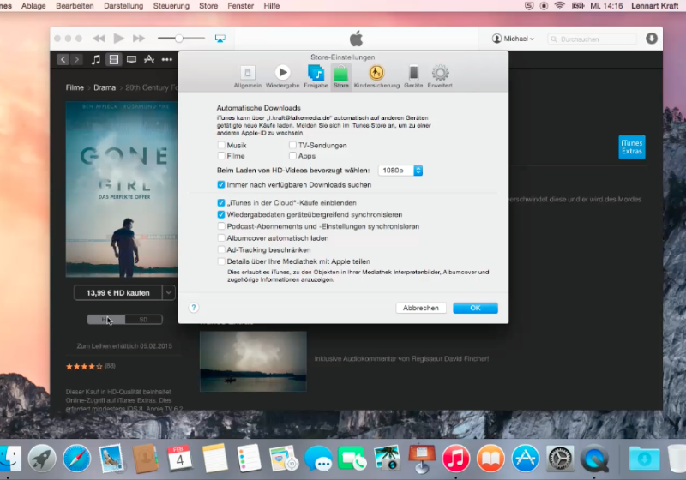Expand the Michael account menu
Viewport: 686px width, 480px height.
(513, 39)
